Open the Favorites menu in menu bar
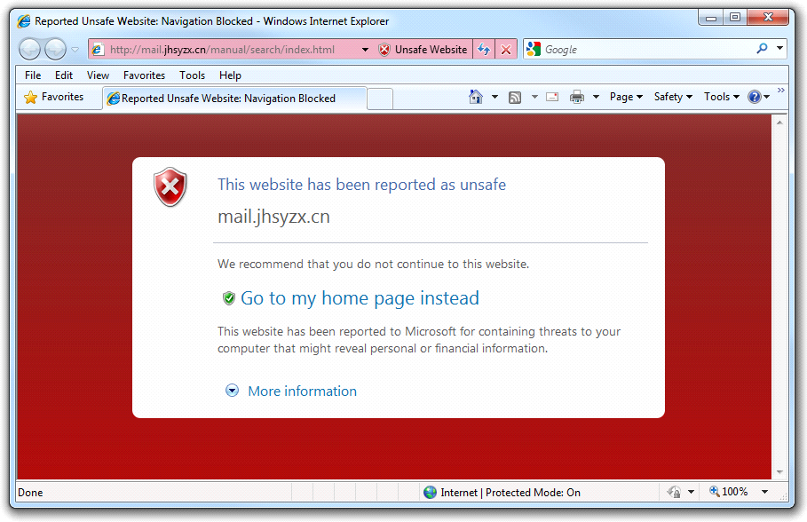Viewport: 807px width, 522px height. point(144,75)
